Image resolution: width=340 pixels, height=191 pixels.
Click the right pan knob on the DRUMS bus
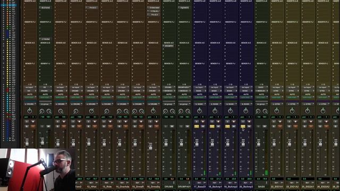click(172, 111)
